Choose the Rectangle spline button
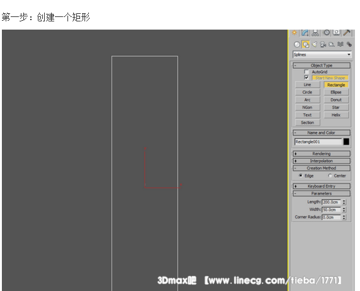360x291 pixels. (x=336, y=85)
